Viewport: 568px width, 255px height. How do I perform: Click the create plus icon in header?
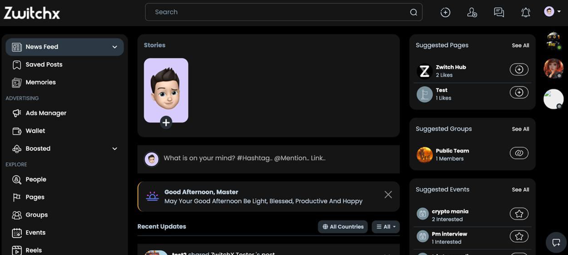pyautogui.click(x=445, y=13)
